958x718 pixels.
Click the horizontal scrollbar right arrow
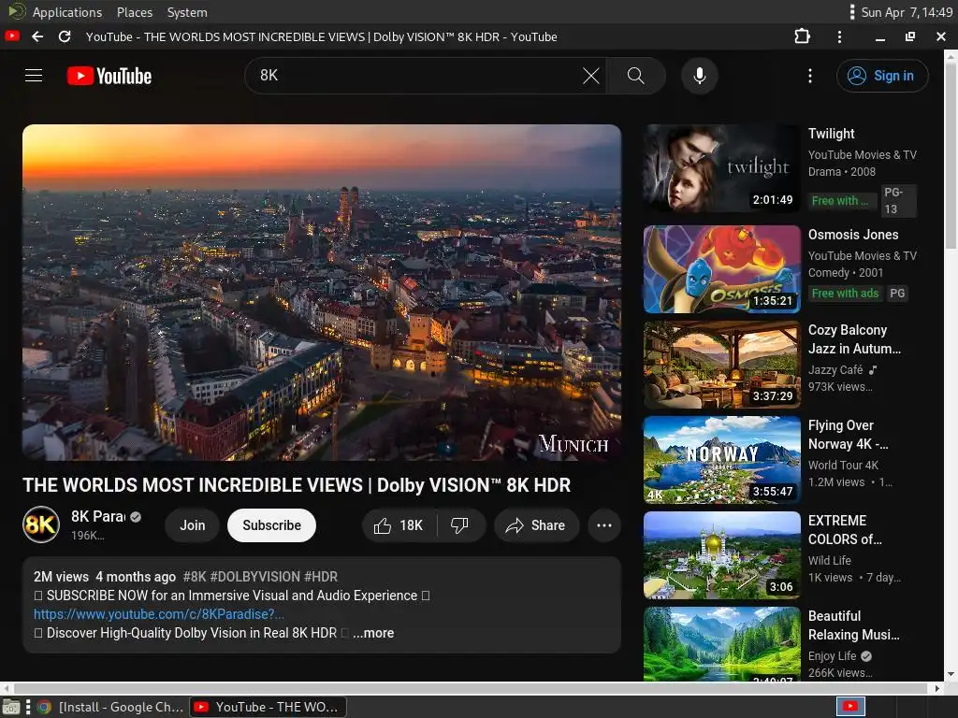[937, 688]
